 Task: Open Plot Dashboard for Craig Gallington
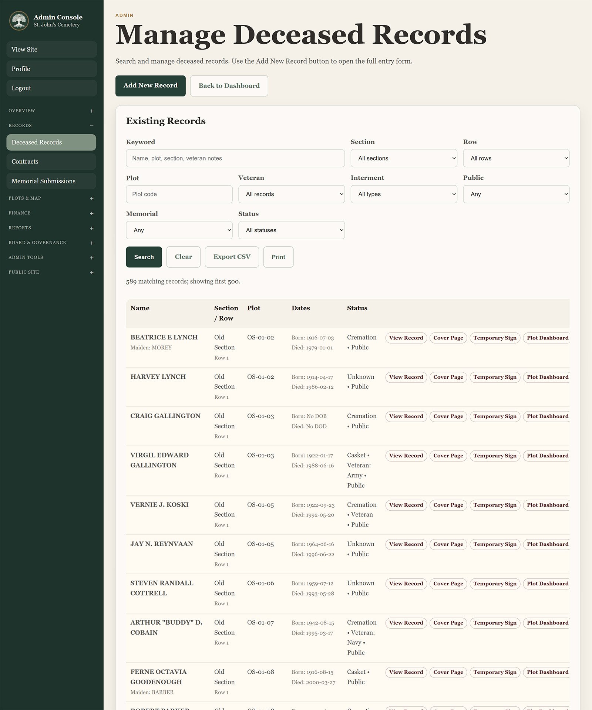click(547, 416)
